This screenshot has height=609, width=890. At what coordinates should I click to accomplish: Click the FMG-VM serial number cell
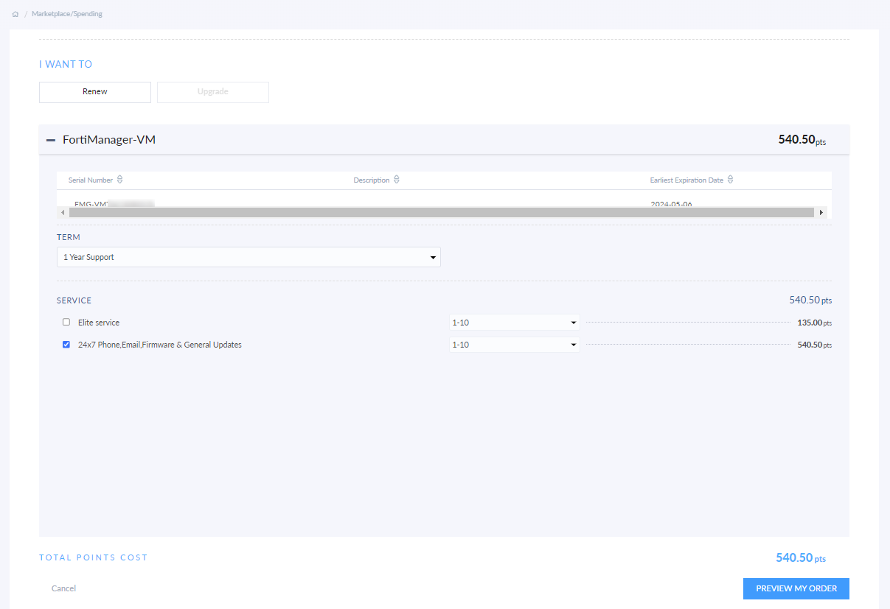point(114,204)
